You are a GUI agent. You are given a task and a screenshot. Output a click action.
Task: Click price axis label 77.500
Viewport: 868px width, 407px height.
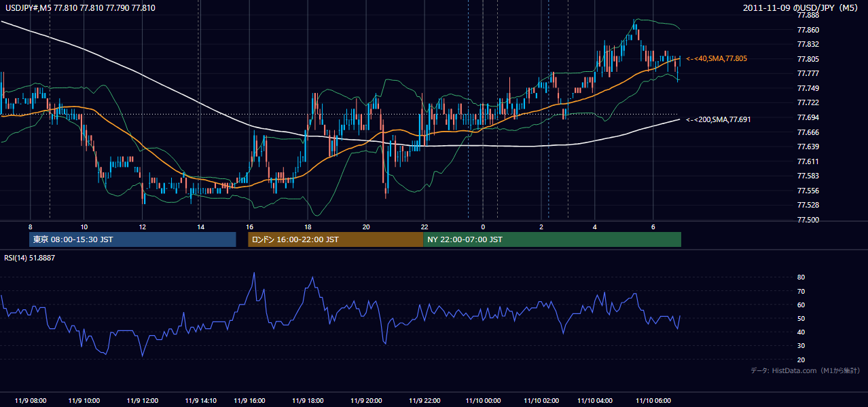808,220
